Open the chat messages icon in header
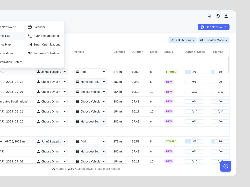Image resolution: width=250 pixels, height=187 pixels. [x=209, y=16]
